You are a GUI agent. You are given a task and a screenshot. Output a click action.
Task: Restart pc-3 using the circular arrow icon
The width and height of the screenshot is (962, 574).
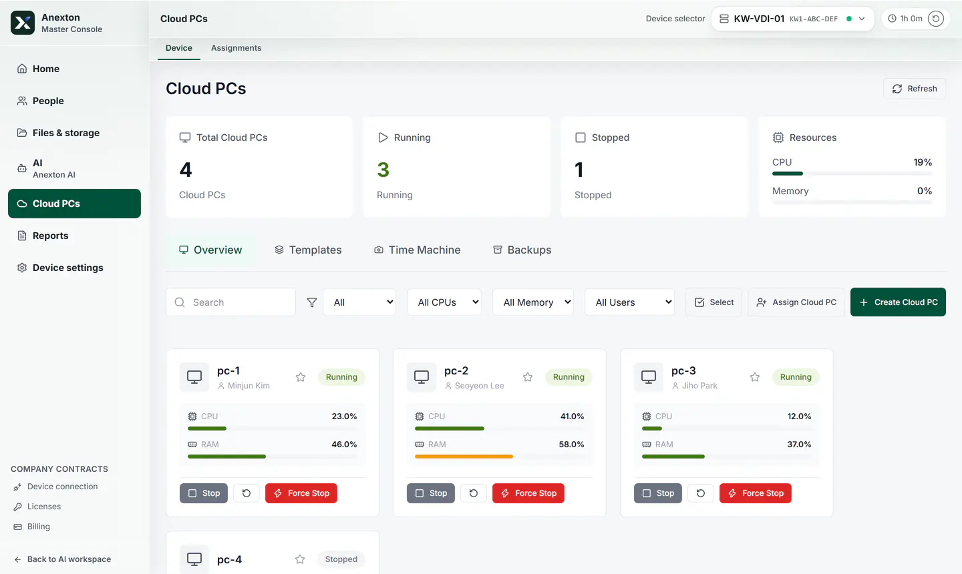click(x=701, y=493)
